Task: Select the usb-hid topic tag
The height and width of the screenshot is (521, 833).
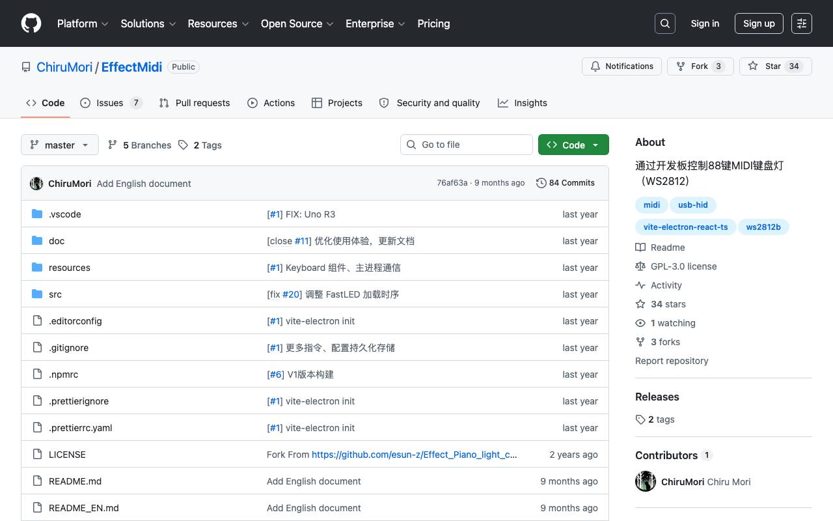Action: click(x=693, y=205)
